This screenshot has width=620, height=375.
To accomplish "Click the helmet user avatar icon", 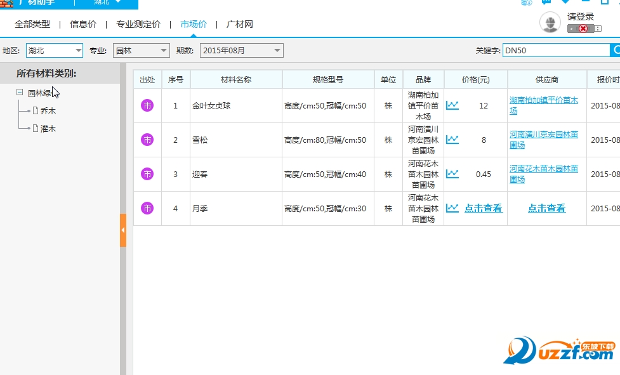I will [x=550, y=23].
